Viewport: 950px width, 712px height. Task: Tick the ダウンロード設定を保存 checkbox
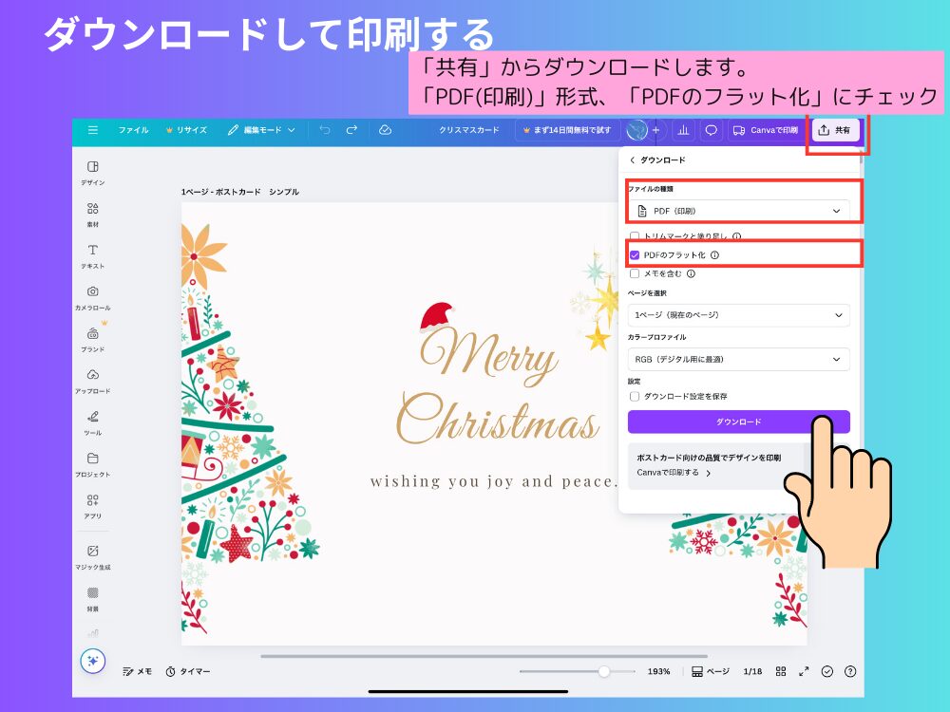(635, 396)
